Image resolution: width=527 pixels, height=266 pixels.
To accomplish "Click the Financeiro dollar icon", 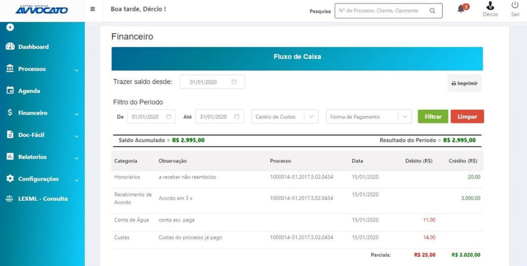I will (10, 113).
